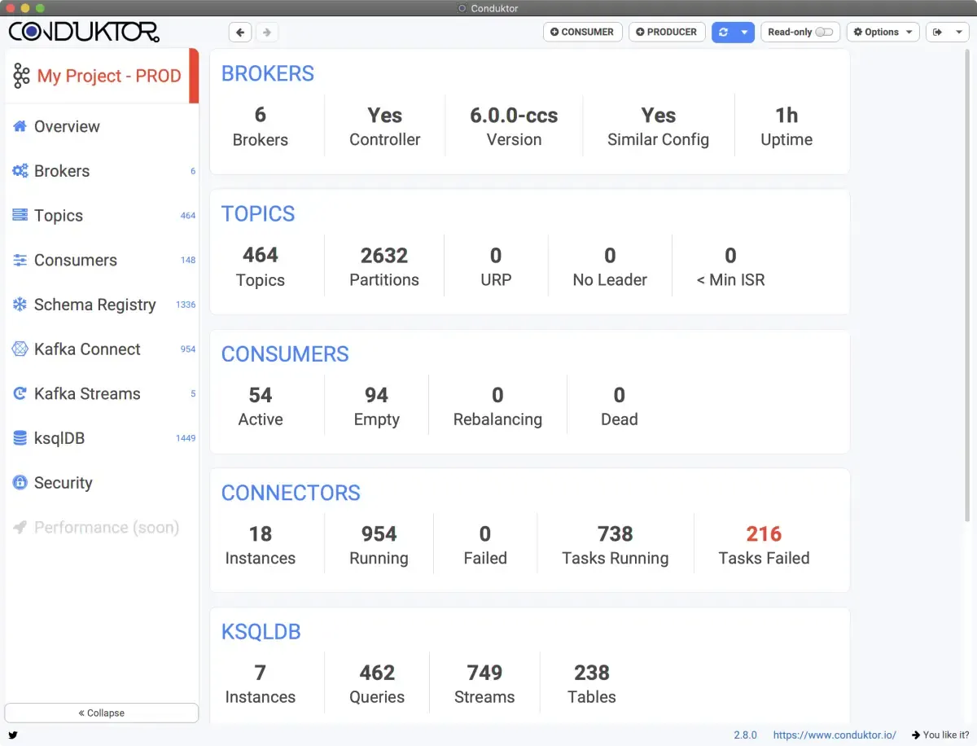Image resolution: width=977 pixels, height=746 pixels.
Task: Click the Schema Registry snowflake icon
Action: click(x=20, y=305)
